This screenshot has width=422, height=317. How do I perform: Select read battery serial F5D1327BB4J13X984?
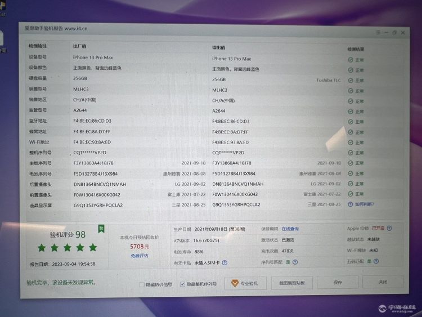(234, 174)
